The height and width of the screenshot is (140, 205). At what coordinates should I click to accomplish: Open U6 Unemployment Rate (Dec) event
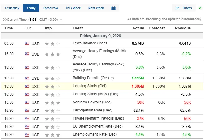point(98,126)
